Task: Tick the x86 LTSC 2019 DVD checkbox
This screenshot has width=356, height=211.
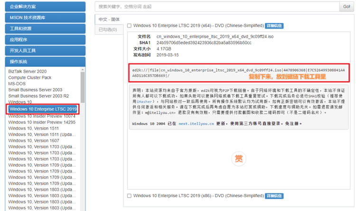Action: coord(129,196)
